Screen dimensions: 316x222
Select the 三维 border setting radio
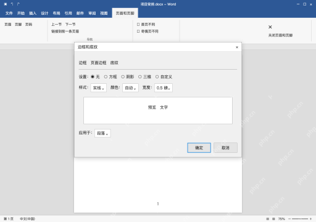click(140, 76)
